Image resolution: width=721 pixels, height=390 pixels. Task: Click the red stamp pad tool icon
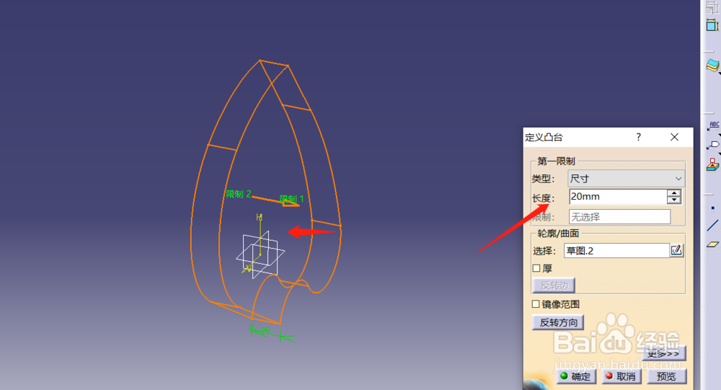click(x=713, y=164)
